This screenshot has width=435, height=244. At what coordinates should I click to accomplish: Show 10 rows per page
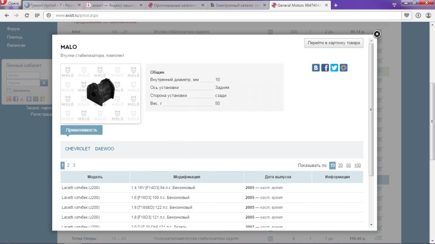click(x=332, y=166)
